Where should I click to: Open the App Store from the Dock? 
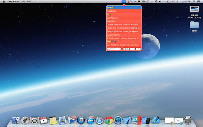click(90, 120)
